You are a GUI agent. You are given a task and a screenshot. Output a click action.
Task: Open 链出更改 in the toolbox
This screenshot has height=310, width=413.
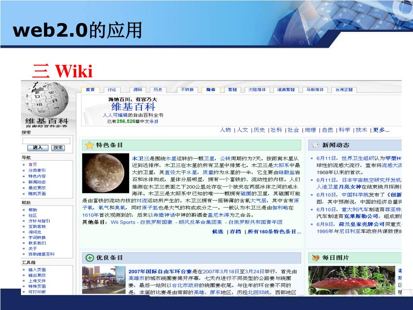coord(37,275)
